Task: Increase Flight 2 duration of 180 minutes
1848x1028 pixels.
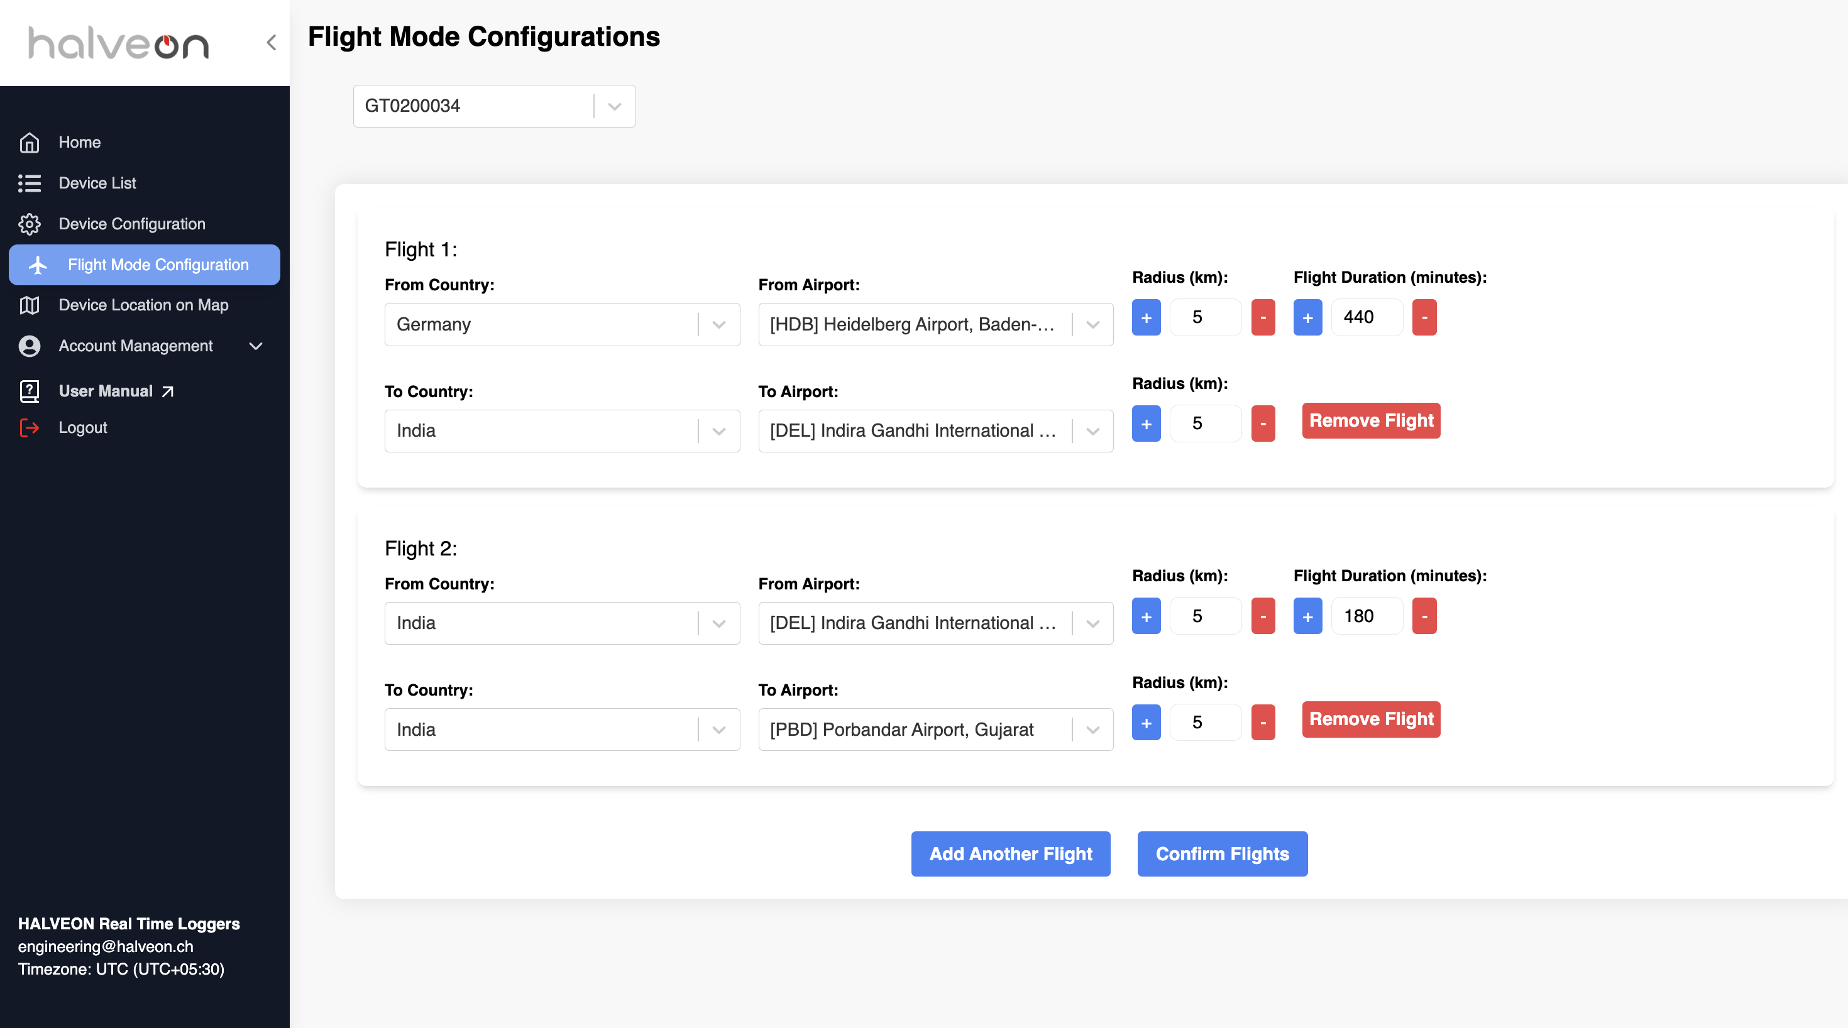Action: click(1307, 616)
